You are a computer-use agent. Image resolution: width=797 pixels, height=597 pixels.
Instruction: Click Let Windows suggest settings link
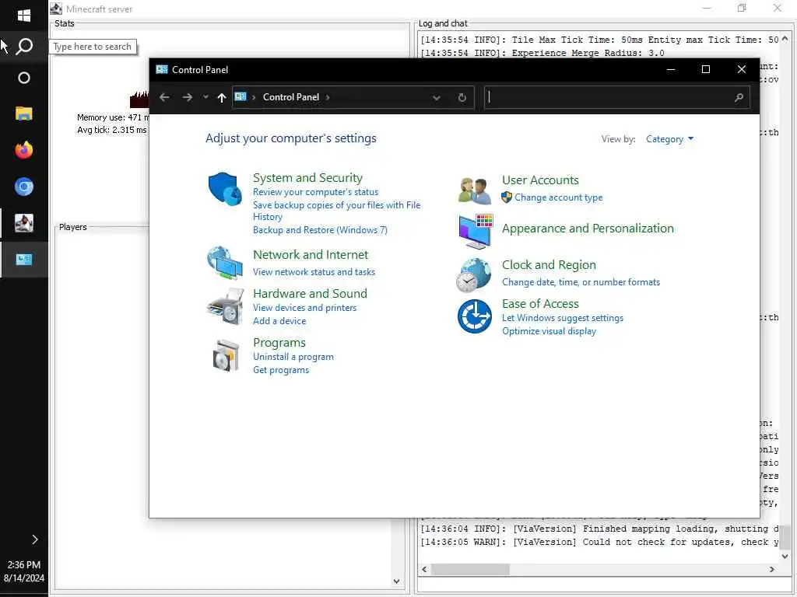click(563, 318)
